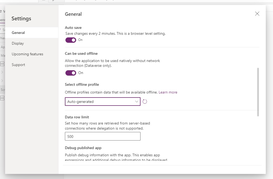Turn off the Auto save toggle
Screen dimensions: 273x179
click(71, 40)
